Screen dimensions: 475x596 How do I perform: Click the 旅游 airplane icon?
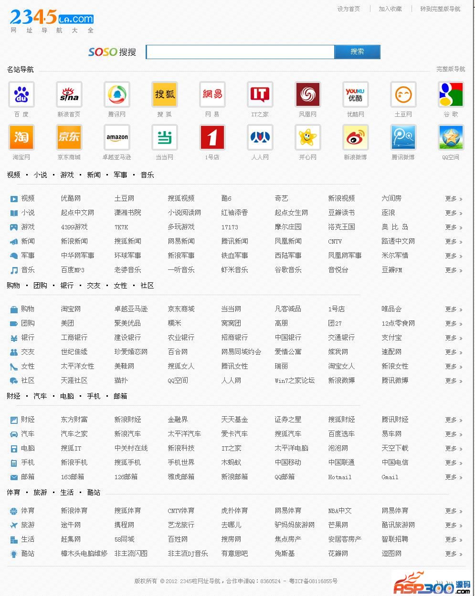tap(14, 525)
